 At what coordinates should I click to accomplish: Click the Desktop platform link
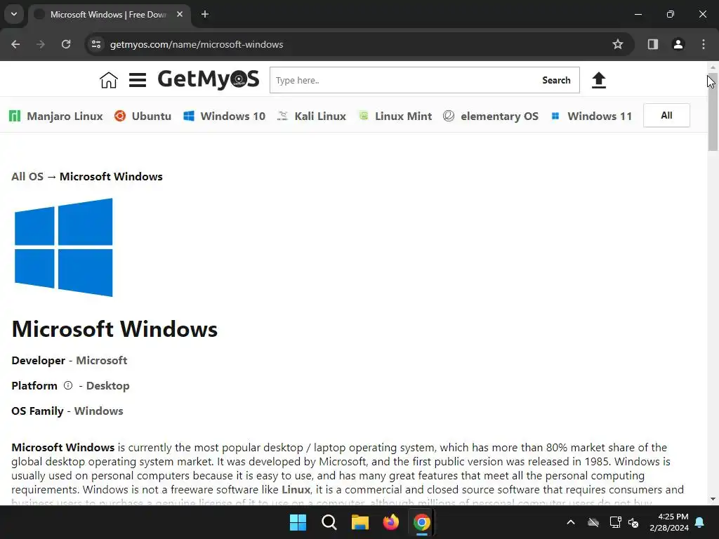click(x=107, y=385)
